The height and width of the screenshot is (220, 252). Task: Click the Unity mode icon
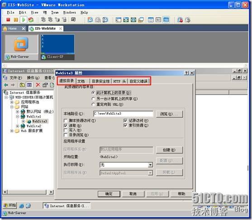tap(141, 20)
